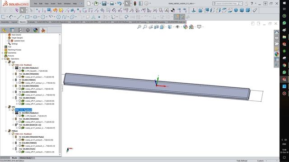This screenshot has width=289, height=162.
Task: Open the FeatureManager design tree tab
Action: tap(5, 30)
